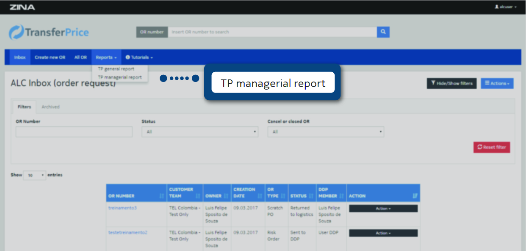Viewport: 526px width, 251px height.
Task: Click the TransferPrice logo
Action: 49,33
